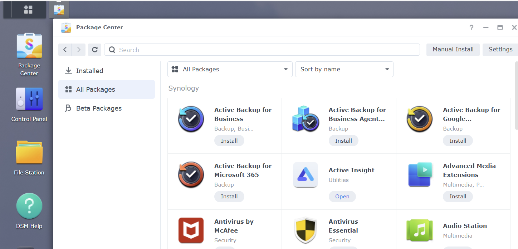Open Package Center Settings

pos(500,50)
